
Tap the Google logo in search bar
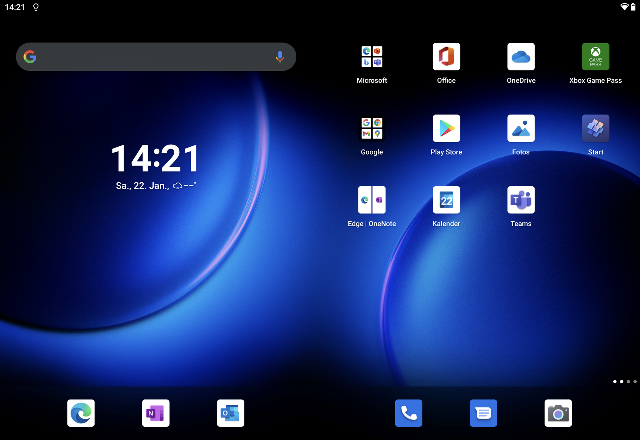coord(30,57)
